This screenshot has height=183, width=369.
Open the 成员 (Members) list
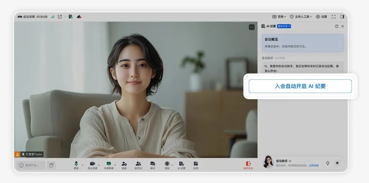138,165
